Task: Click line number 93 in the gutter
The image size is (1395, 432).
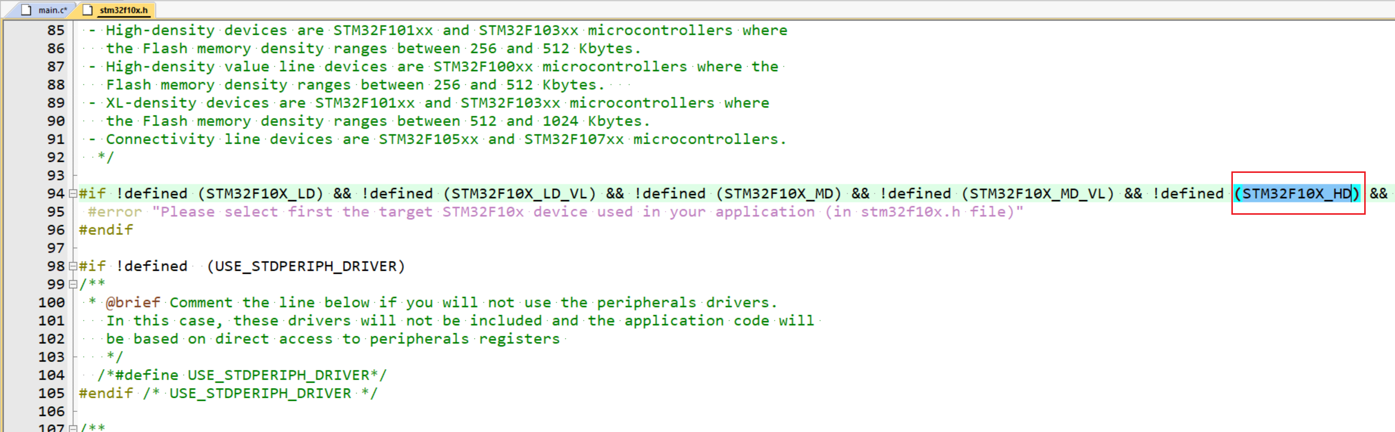Action: pos(55,175)
